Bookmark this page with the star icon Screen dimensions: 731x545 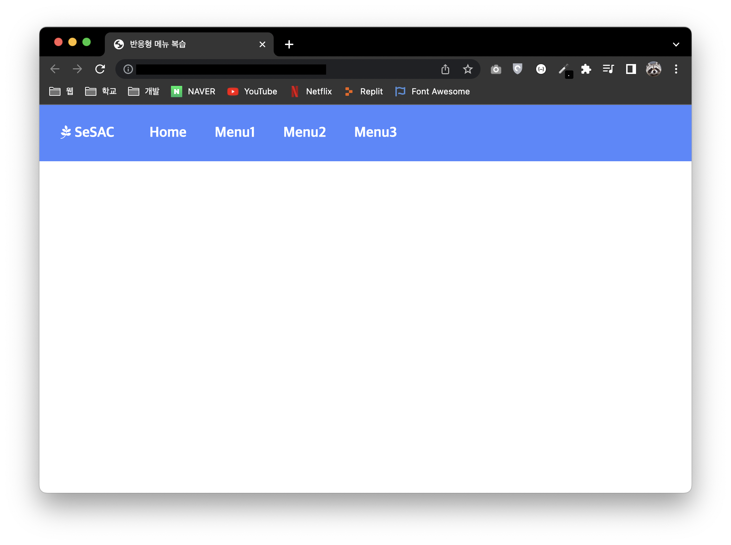[468, 69]
